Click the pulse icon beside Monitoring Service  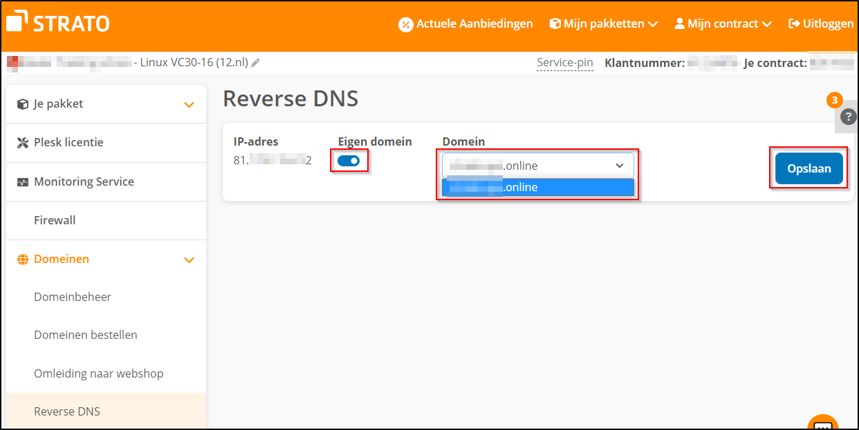22,182
